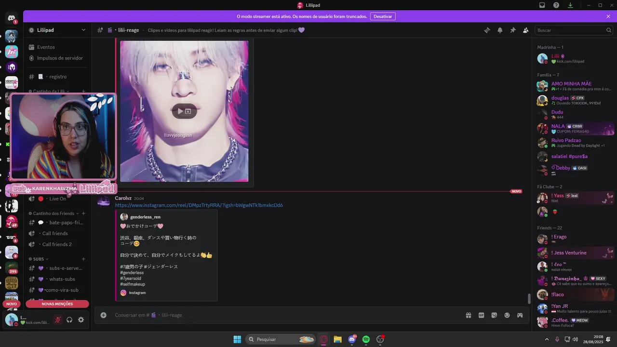Screen dimensions: 617x347
Task: Add channel to SUBS category
Action: pyautogui.click(x=83, y=259)
